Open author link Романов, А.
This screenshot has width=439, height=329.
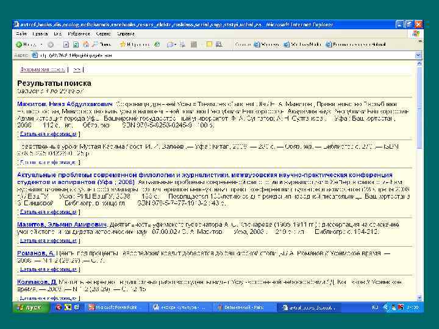click(35, 253)
